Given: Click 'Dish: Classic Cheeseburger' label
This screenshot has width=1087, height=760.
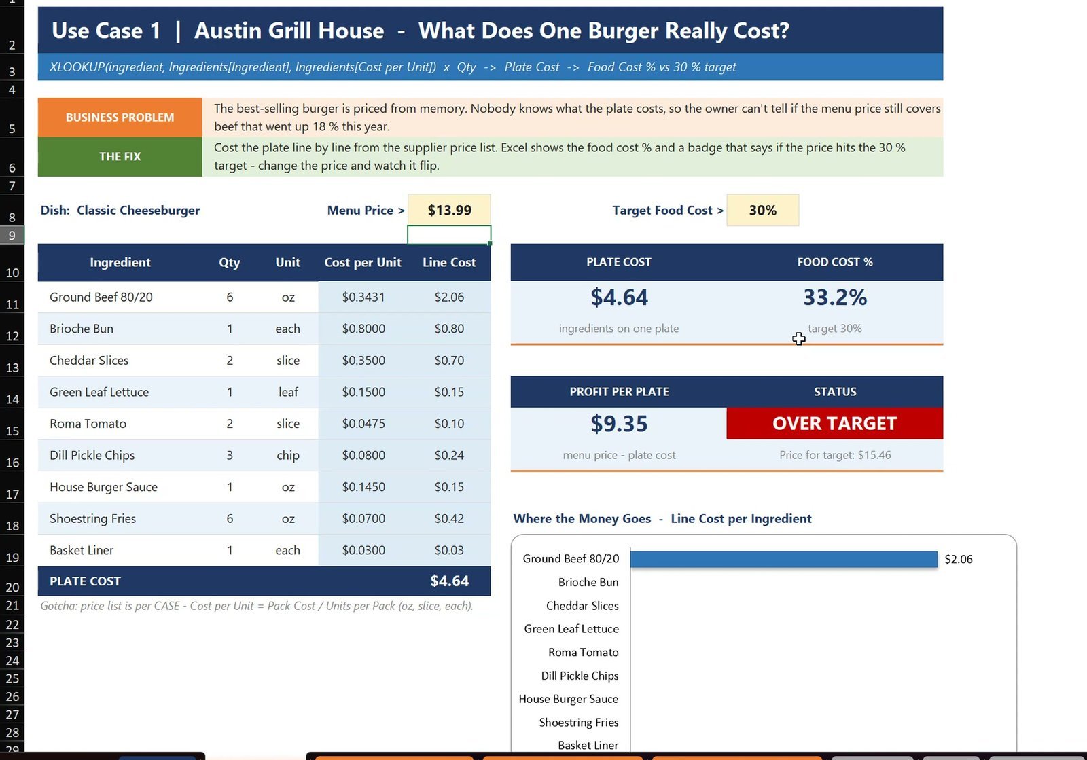Looking at the screenshot, I should pos(120,211).
